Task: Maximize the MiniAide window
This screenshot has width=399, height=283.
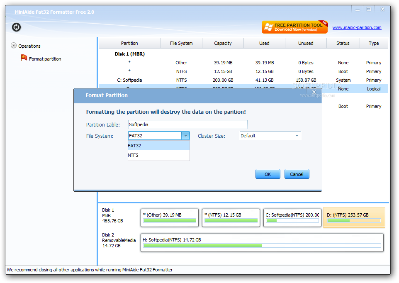Action: click(369, 10)
